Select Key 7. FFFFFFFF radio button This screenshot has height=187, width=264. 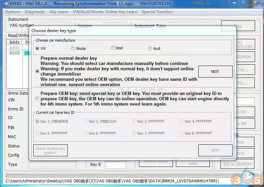point(134,133)
